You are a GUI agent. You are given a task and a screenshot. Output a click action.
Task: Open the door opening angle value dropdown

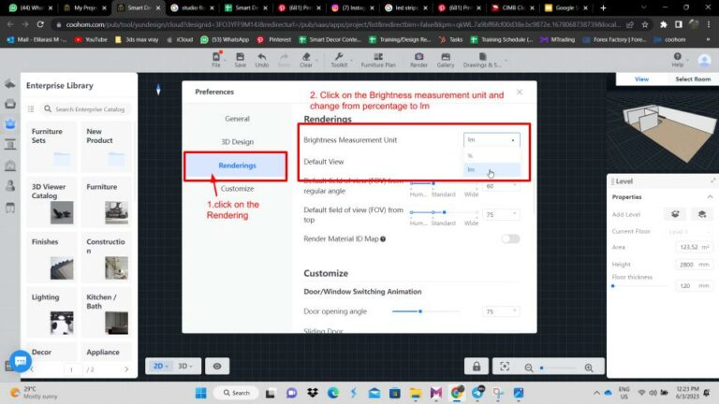[x=501, y=311]
